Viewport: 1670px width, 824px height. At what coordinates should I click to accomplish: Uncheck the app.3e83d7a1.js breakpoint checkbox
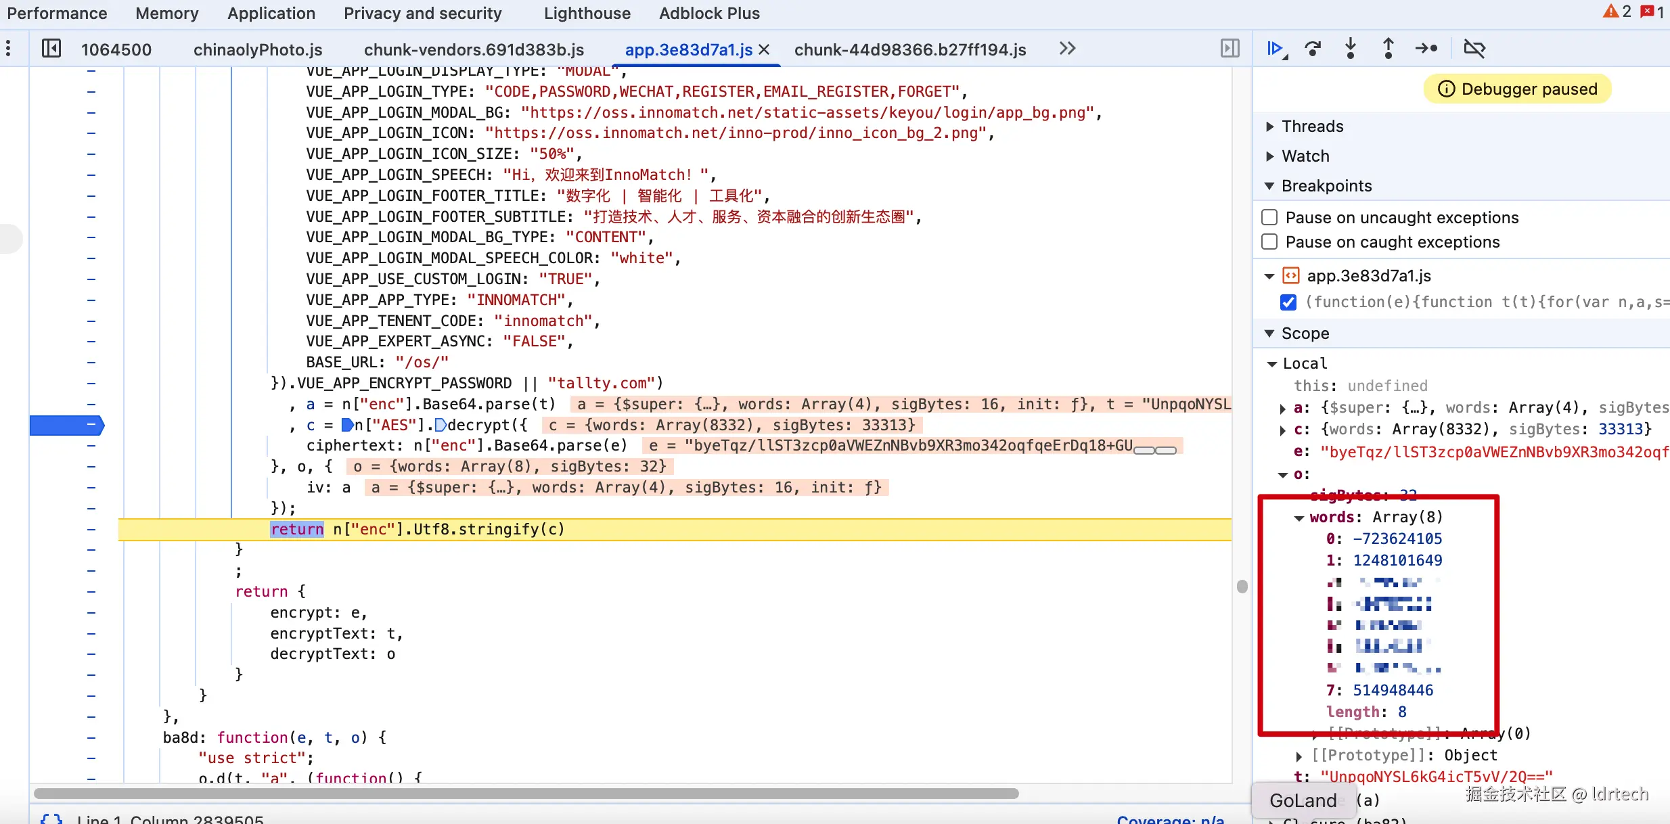coord(1288,302)
